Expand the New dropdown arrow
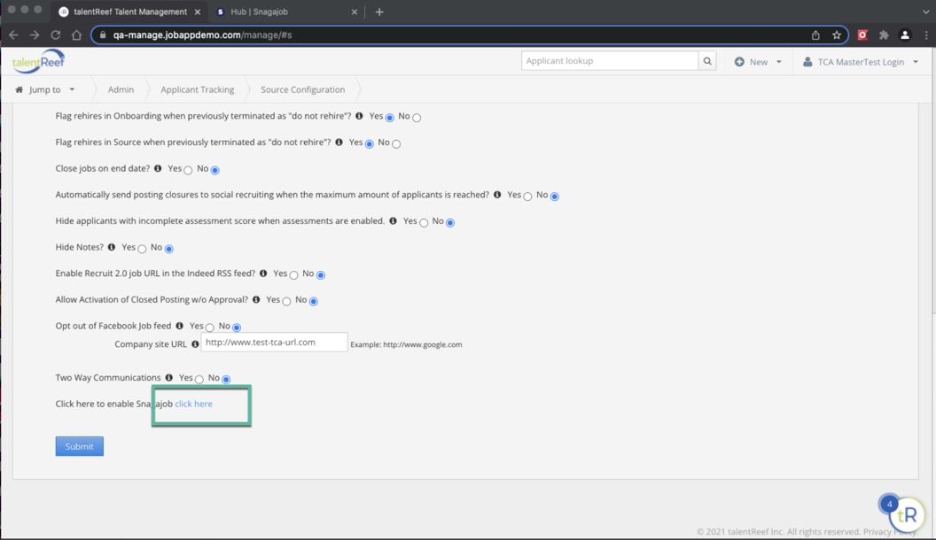Image resolution: width=936 pixels, height=540 pixels. coord(776,61)
